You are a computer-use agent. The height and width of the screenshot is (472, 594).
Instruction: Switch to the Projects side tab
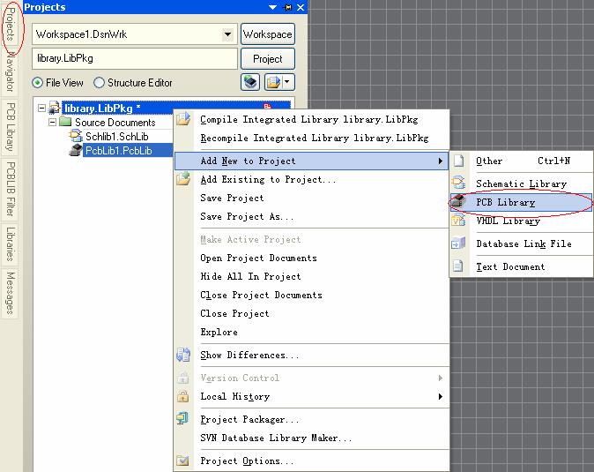click(11, 25)
